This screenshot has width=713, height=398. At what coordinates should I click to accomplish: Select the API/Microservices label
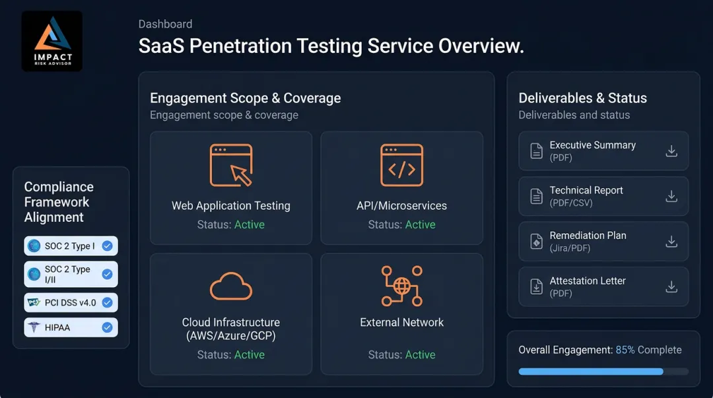[401, 205]
